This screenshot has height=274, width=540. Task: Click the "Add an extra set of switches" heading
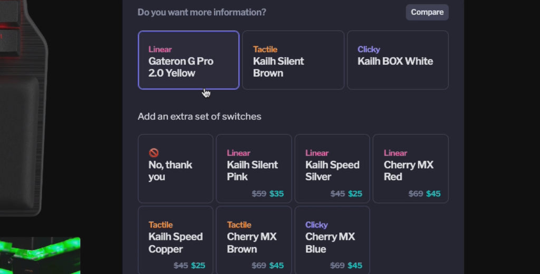pyautogui.click(x=199, y=116)
